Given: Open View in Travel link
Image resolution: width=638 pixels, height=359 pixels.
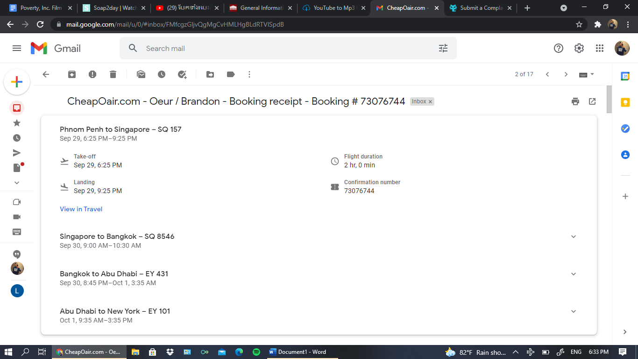Looking at the screenshot, I should click(81, 209).
